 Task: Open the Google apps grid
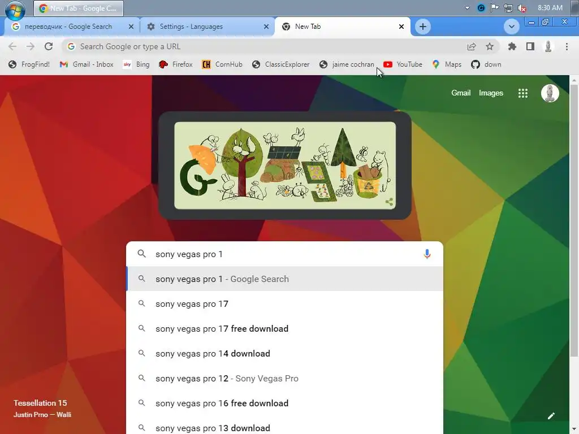click(x=523, y=93)
